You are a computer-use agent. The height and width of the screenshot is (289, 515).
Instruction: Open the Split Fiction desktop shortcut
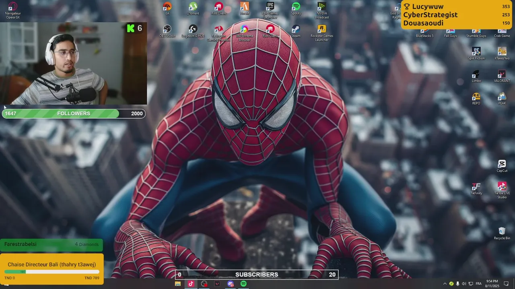pyautogui.click(x=476, y=53)
